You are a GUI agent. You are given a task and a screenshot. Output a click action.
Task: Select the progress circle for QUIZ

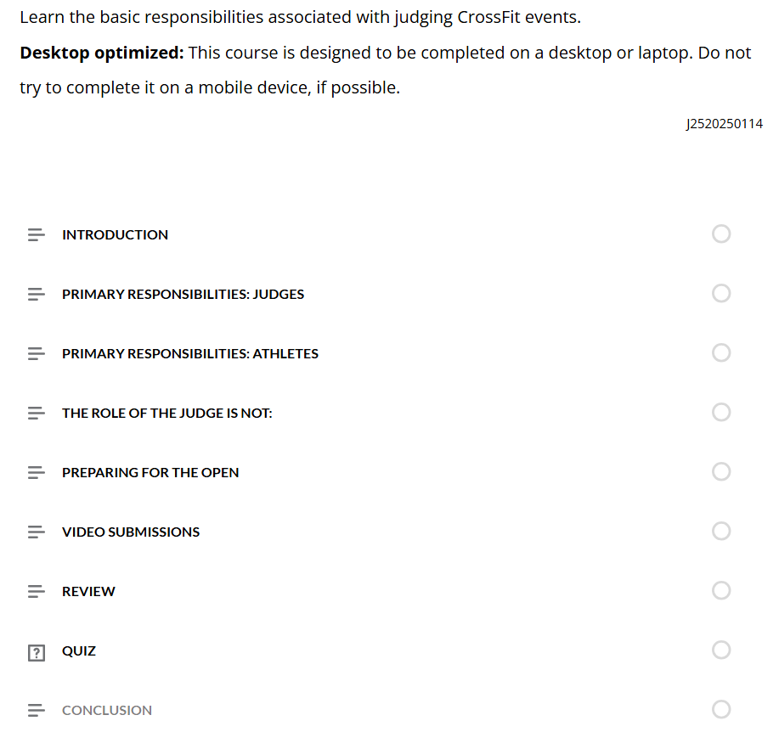coord(721,650)
